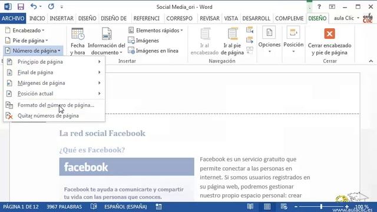Select Quitar números de página
Screen dimensions: 377x212
pyautogui.click(x=54, y=116)
